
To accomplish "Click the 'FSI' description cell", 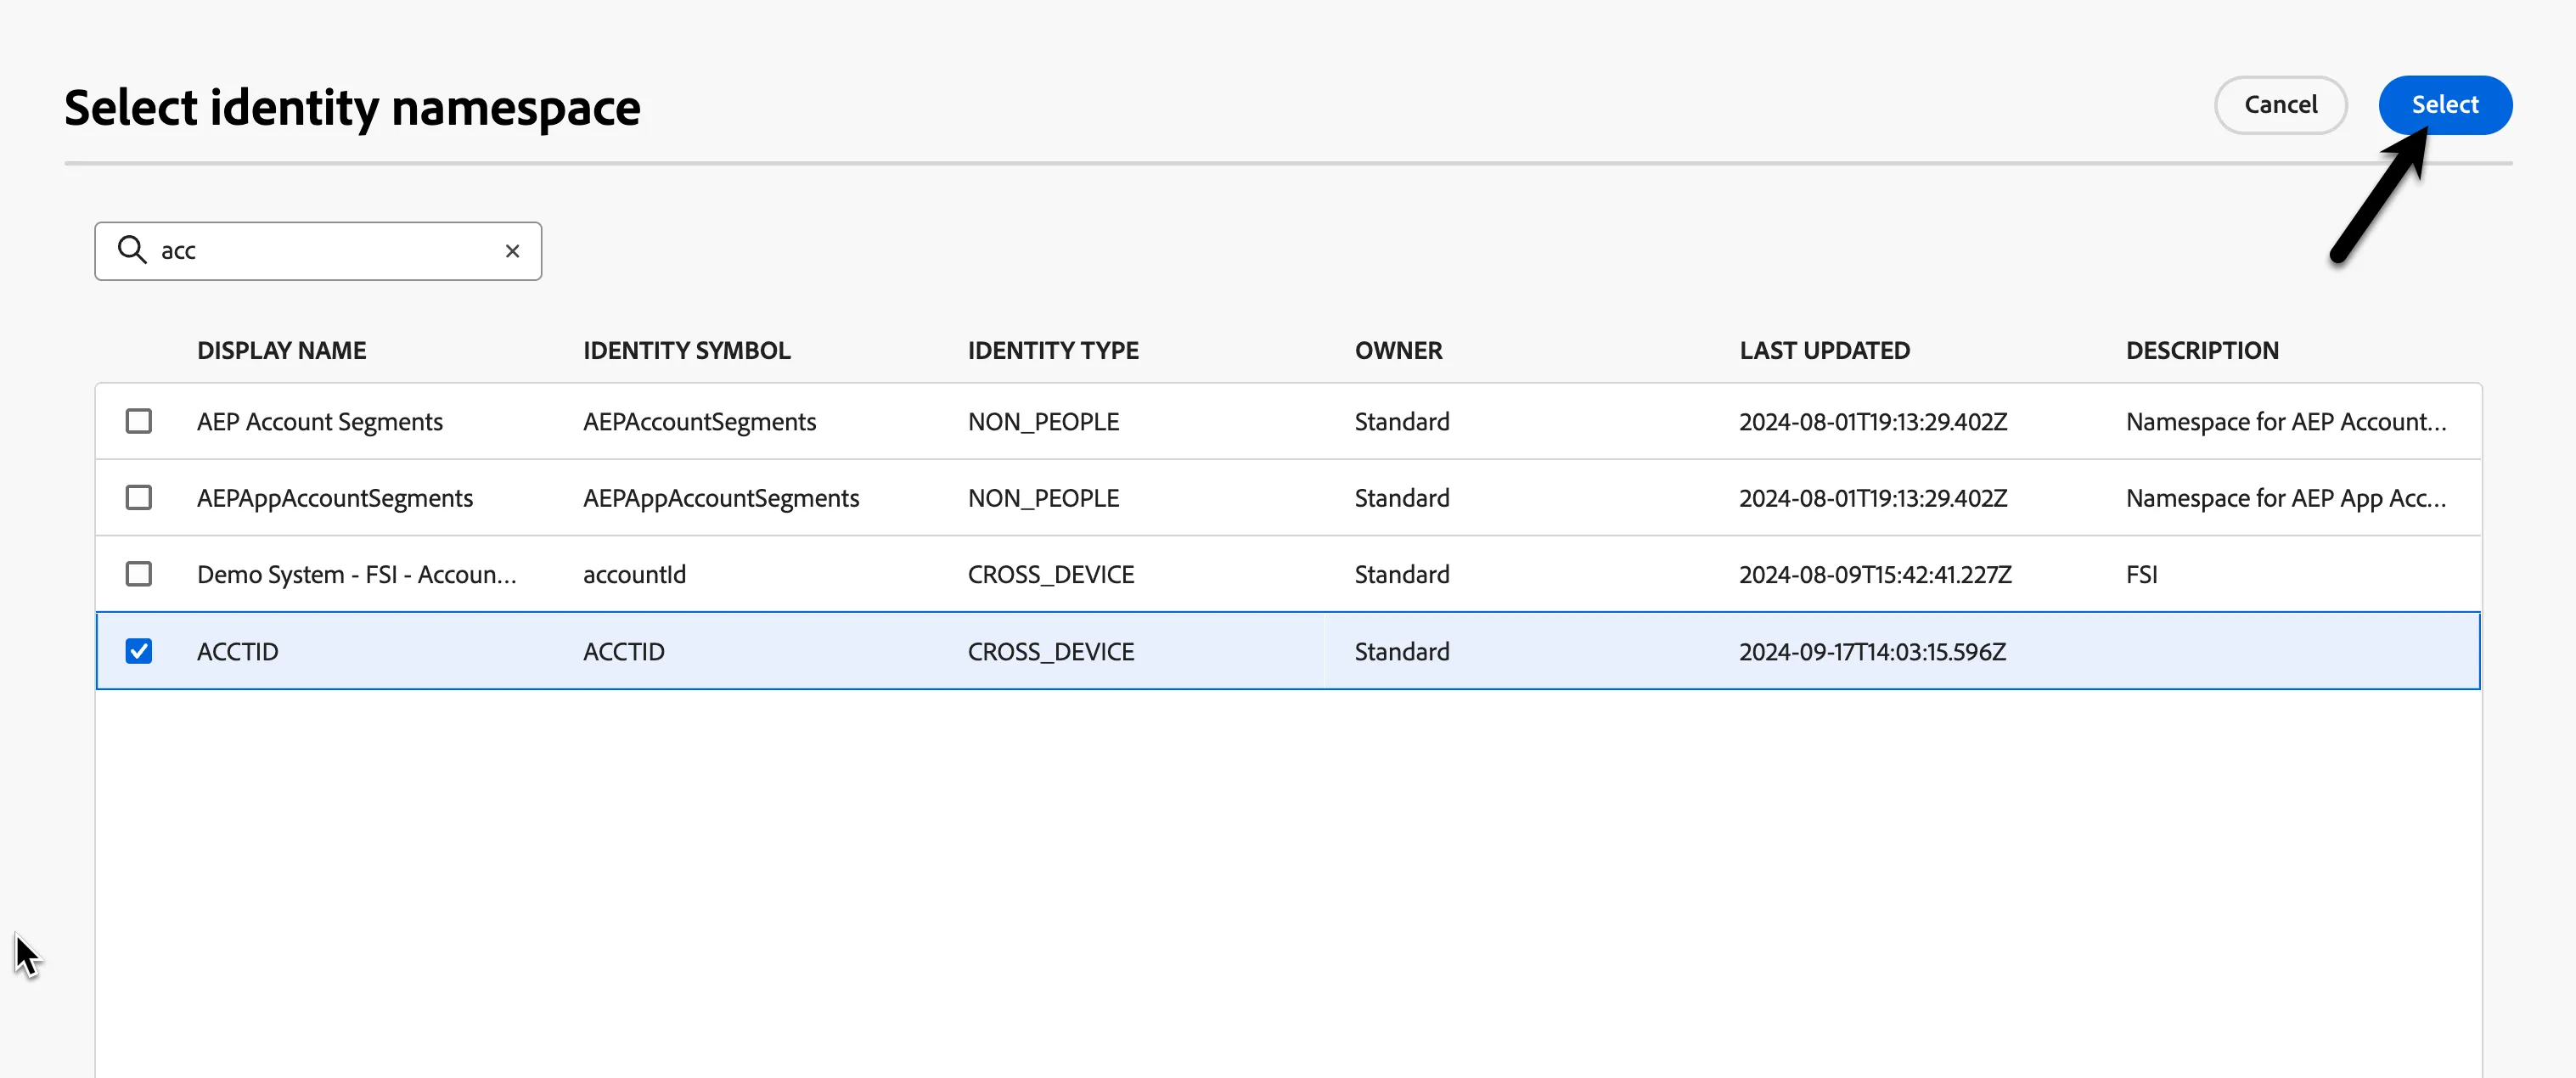I will pos(2142,575).
